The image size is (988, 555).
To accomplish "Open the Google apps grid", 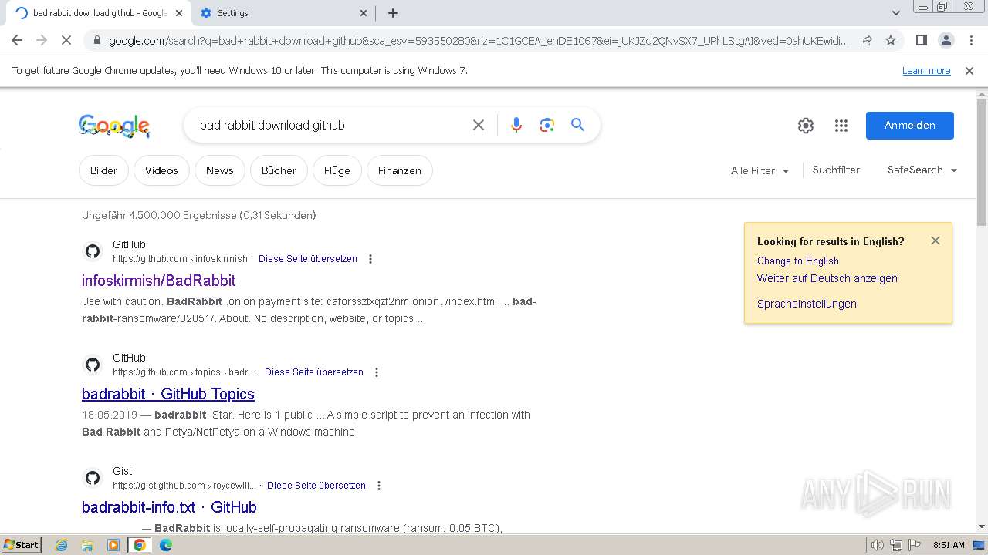I will 841,126.
